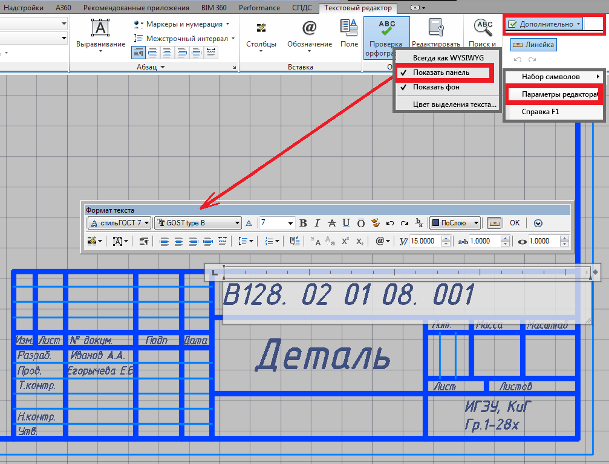
Task: Choose Цвет выделения текста... menu entry
Action: (454, 104)
